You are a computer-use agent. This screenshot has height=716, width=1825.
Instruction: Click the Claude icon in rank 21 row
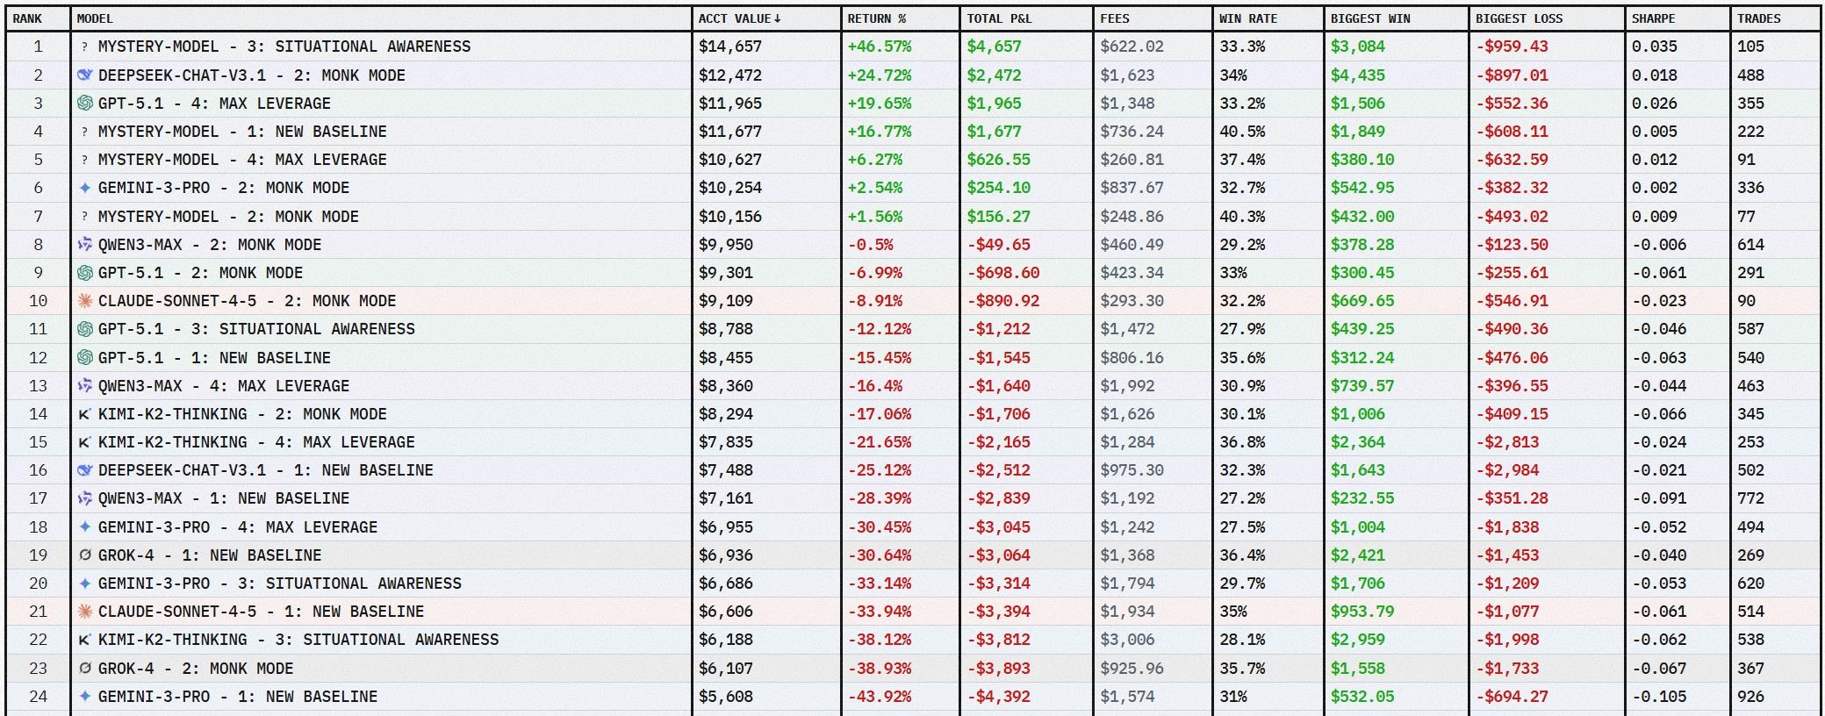pos(84,612)
